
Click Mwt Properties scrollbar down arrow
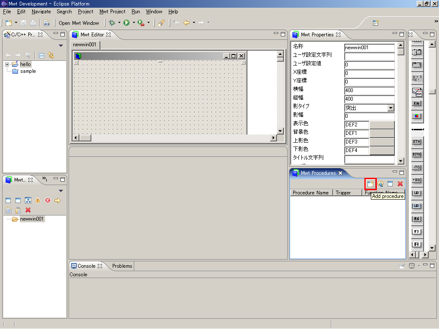pos(401,161)
